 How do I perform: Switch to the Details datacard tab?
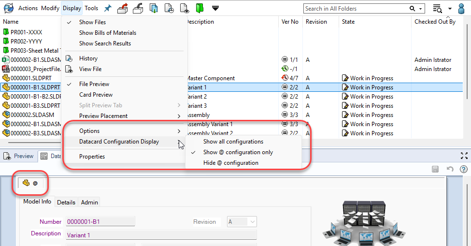pyautogui.click(x=66, y=203)
